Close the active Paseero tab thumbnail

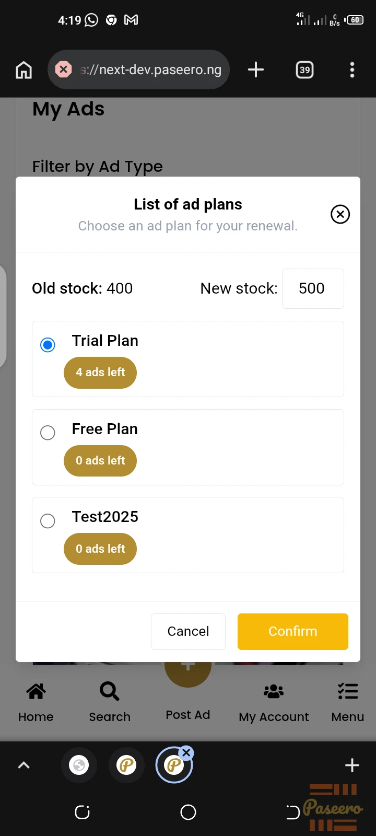point(186,753)
